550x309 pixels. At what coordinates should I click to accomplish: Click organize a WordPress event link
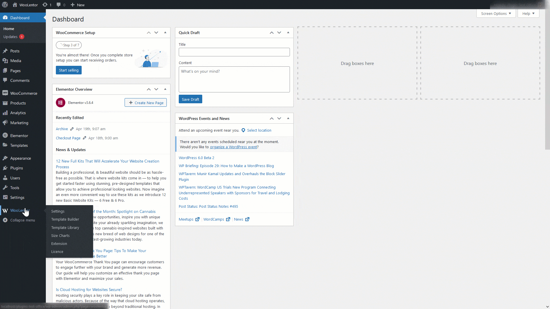233,147
